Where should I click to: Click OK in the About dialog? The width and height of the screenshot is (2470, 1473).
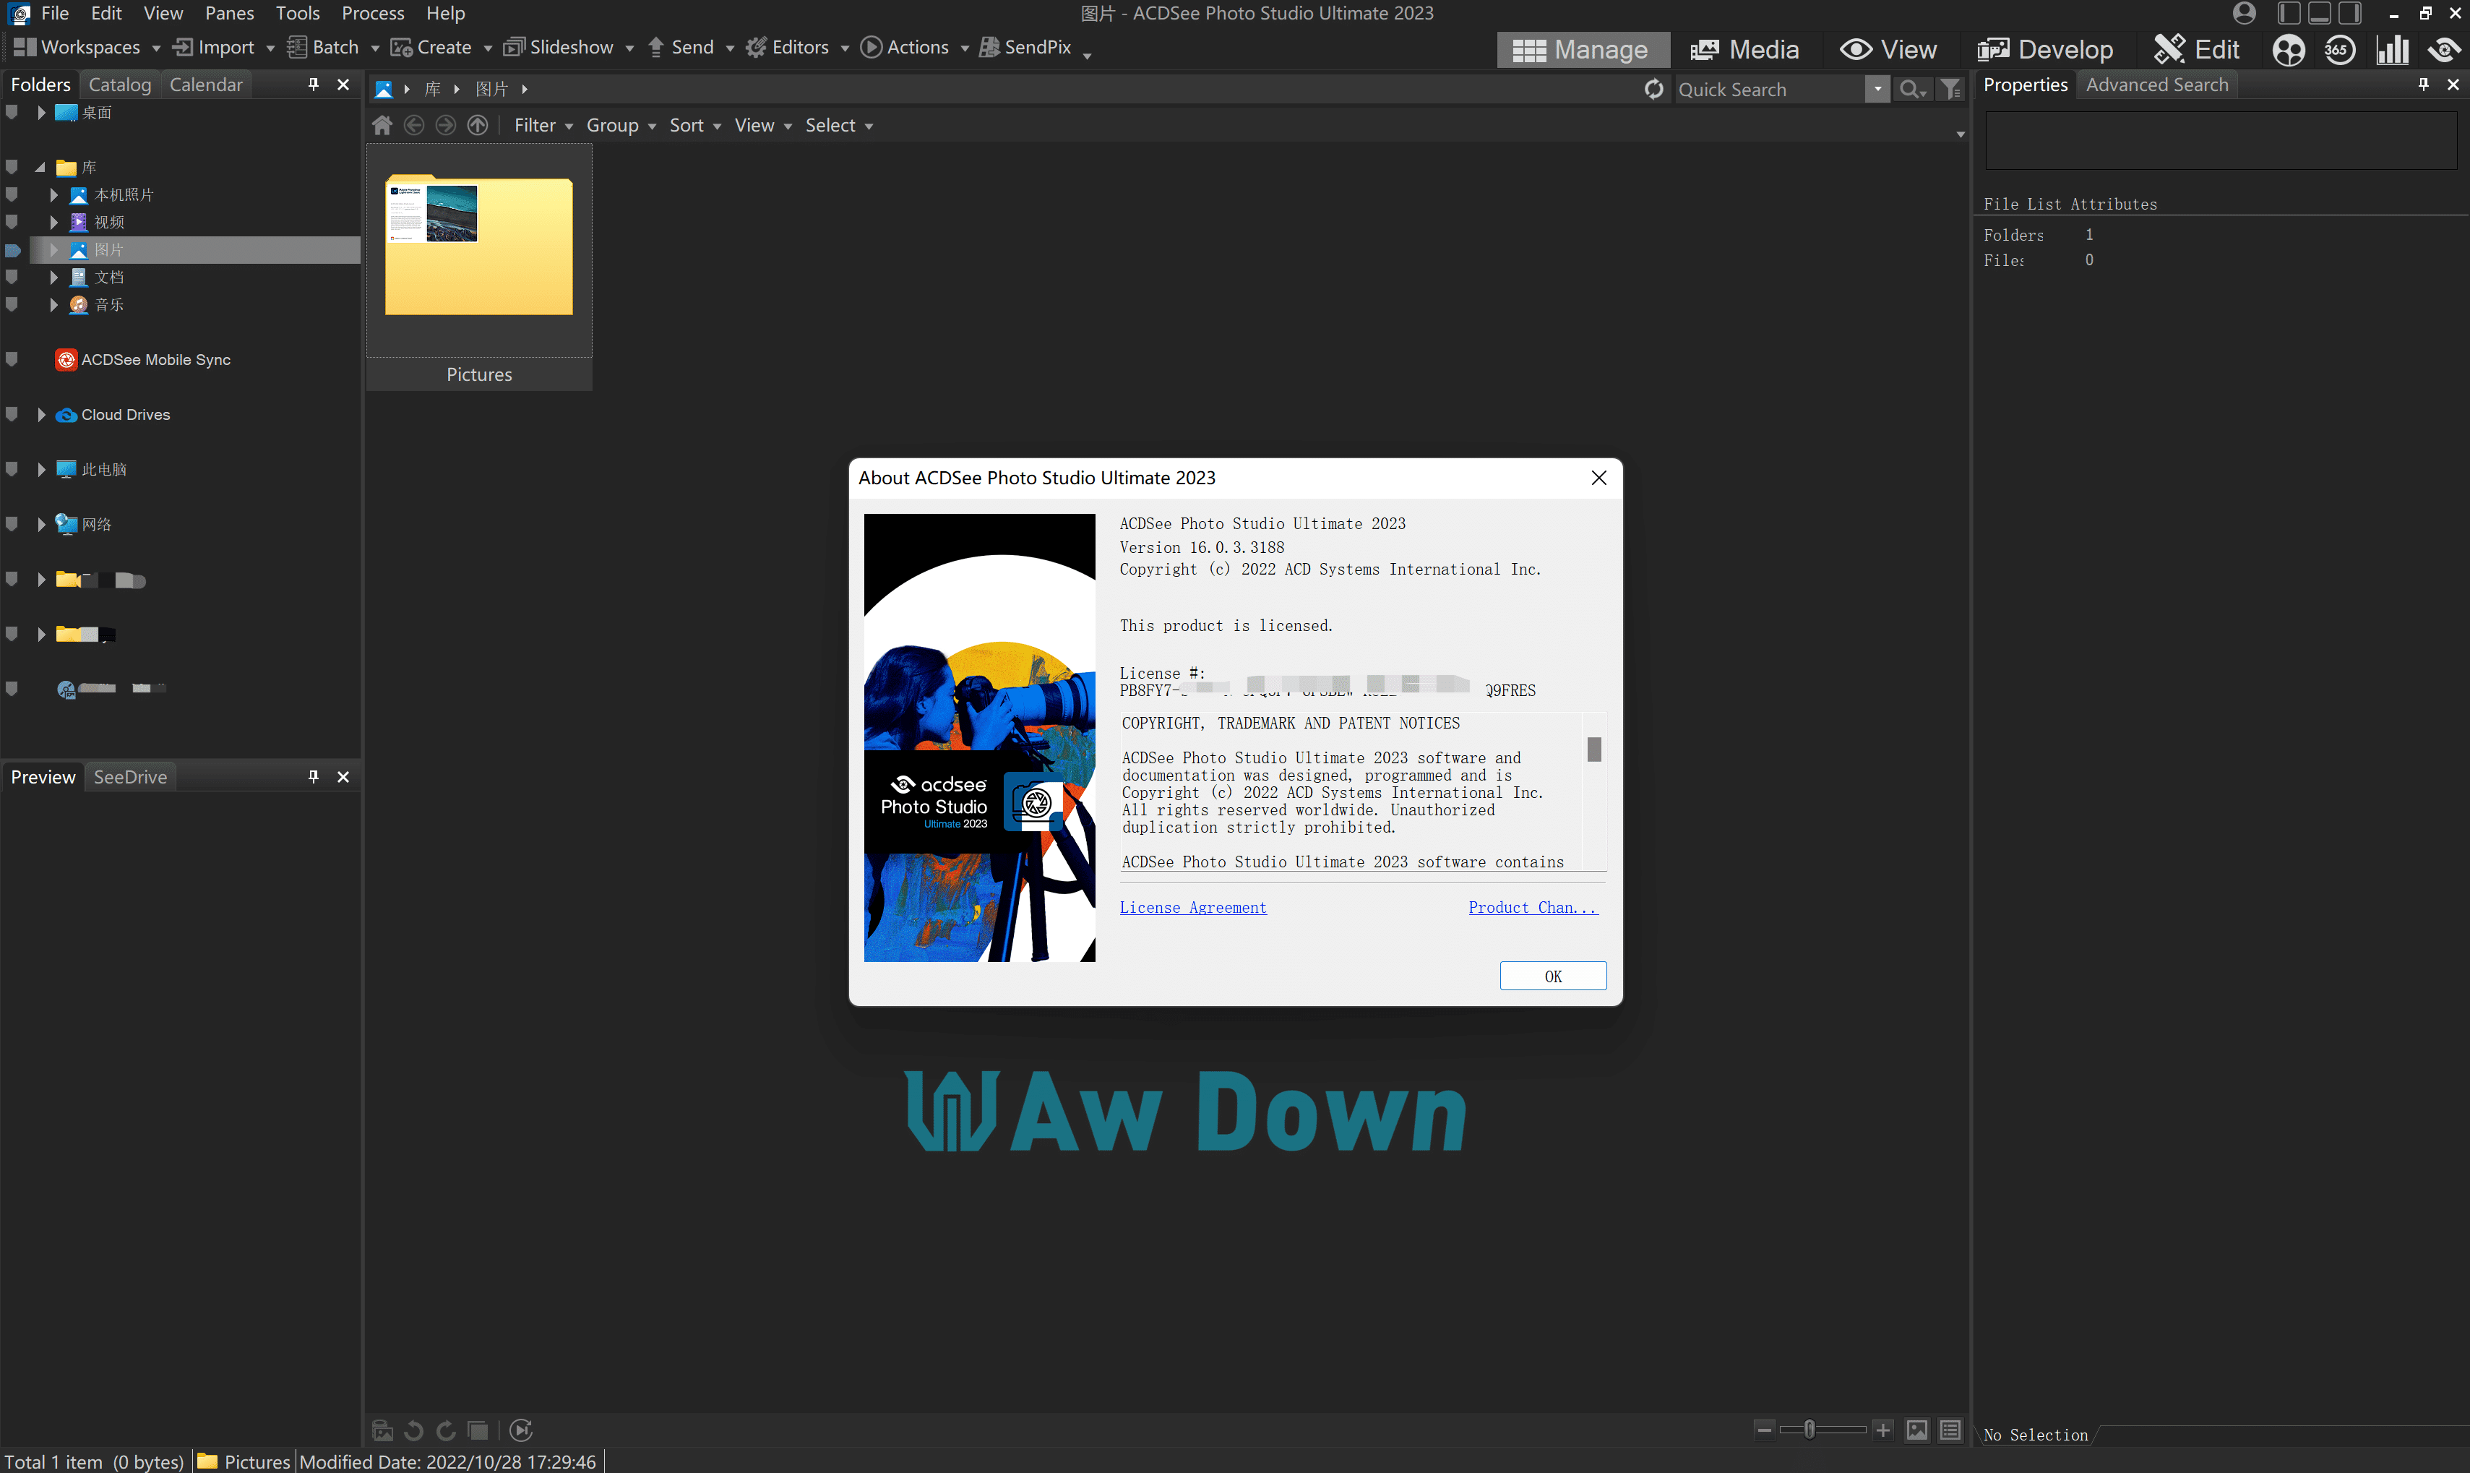click(x=1552, y=976)
